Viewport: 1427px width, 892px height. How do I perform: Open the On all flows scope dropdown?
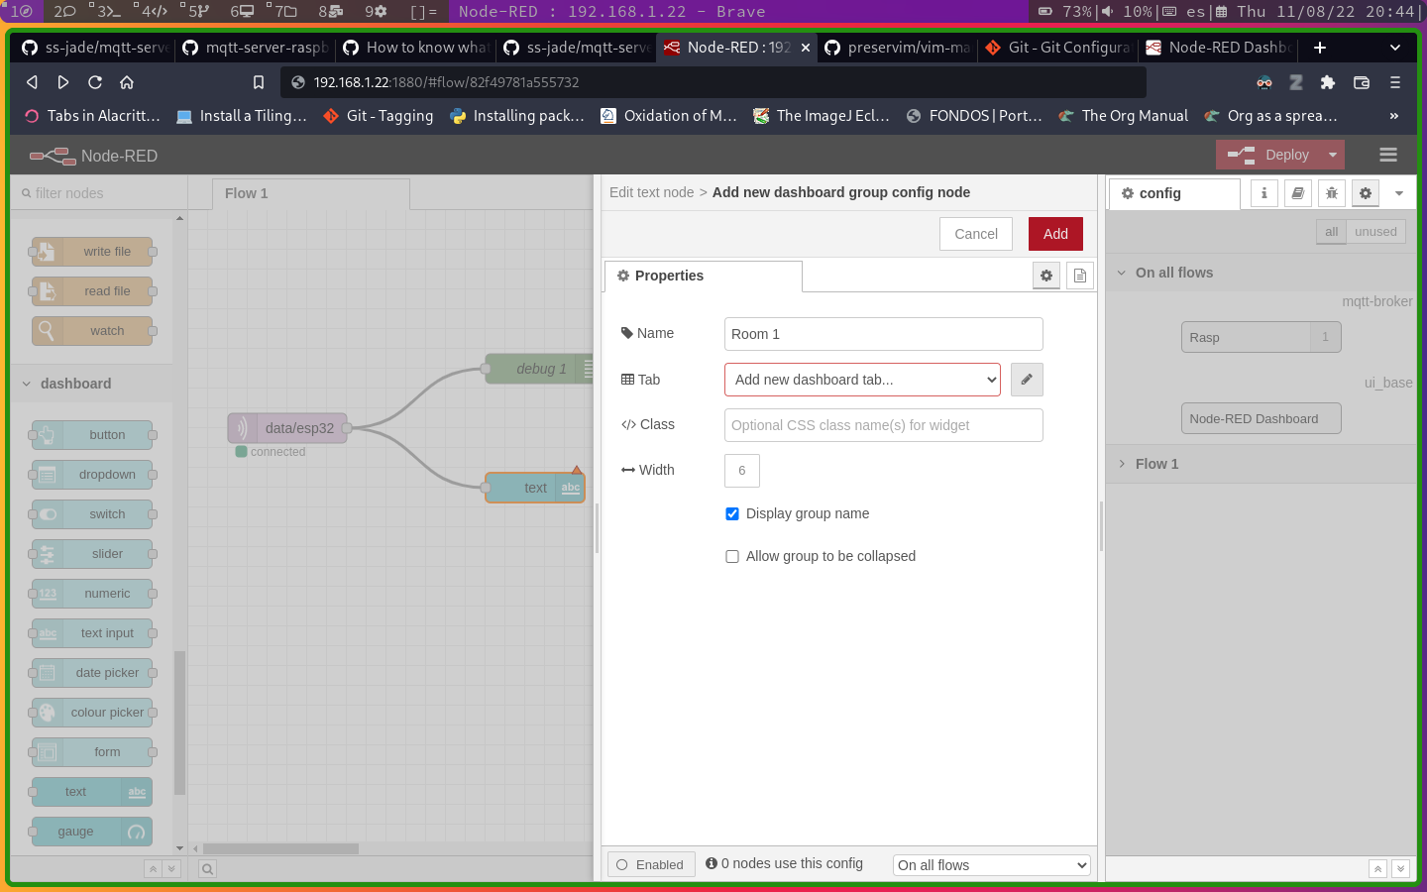[992, 865]
